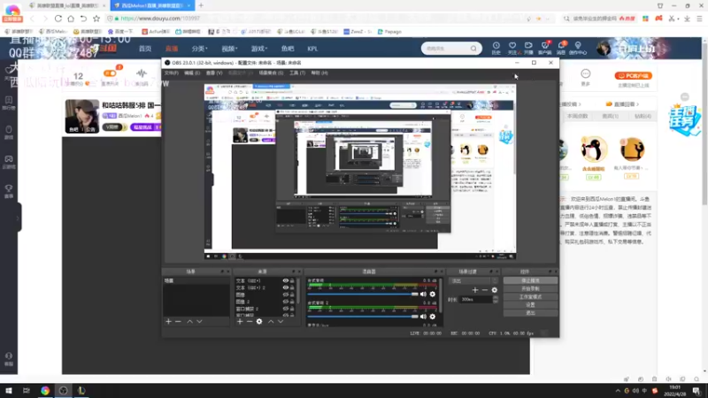
Task: Reload the browser page
Action: click(x=58, y=19)
